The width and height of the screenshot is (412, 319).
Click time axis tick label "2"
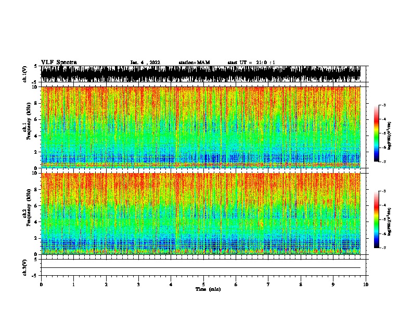tap(106, 284)
